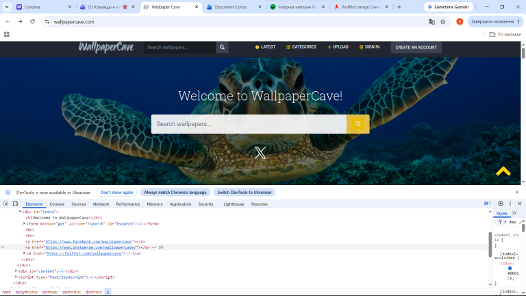This screenshot has width=526, height=296.
Task: Bookmark this page with the star icon
Action: point(443,22)
